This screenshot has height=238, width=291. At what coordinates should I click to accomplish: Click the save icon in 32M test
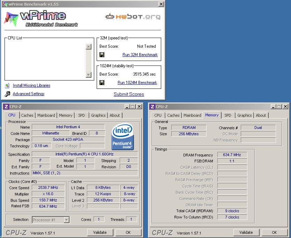pos(102,55)
